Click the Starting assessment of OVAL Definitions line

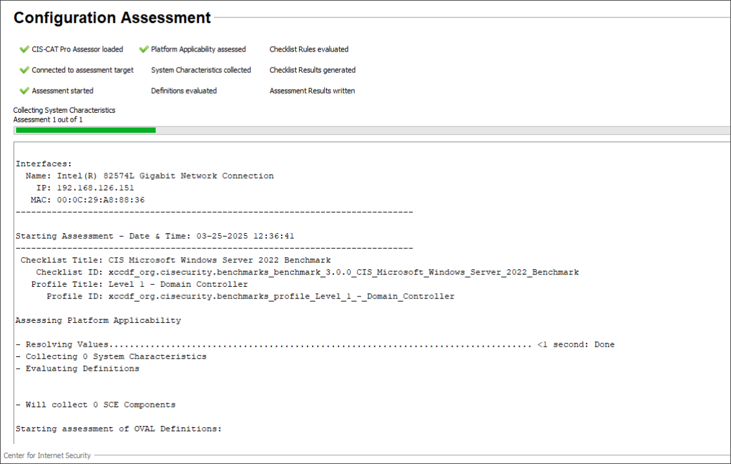pos(119,429)
